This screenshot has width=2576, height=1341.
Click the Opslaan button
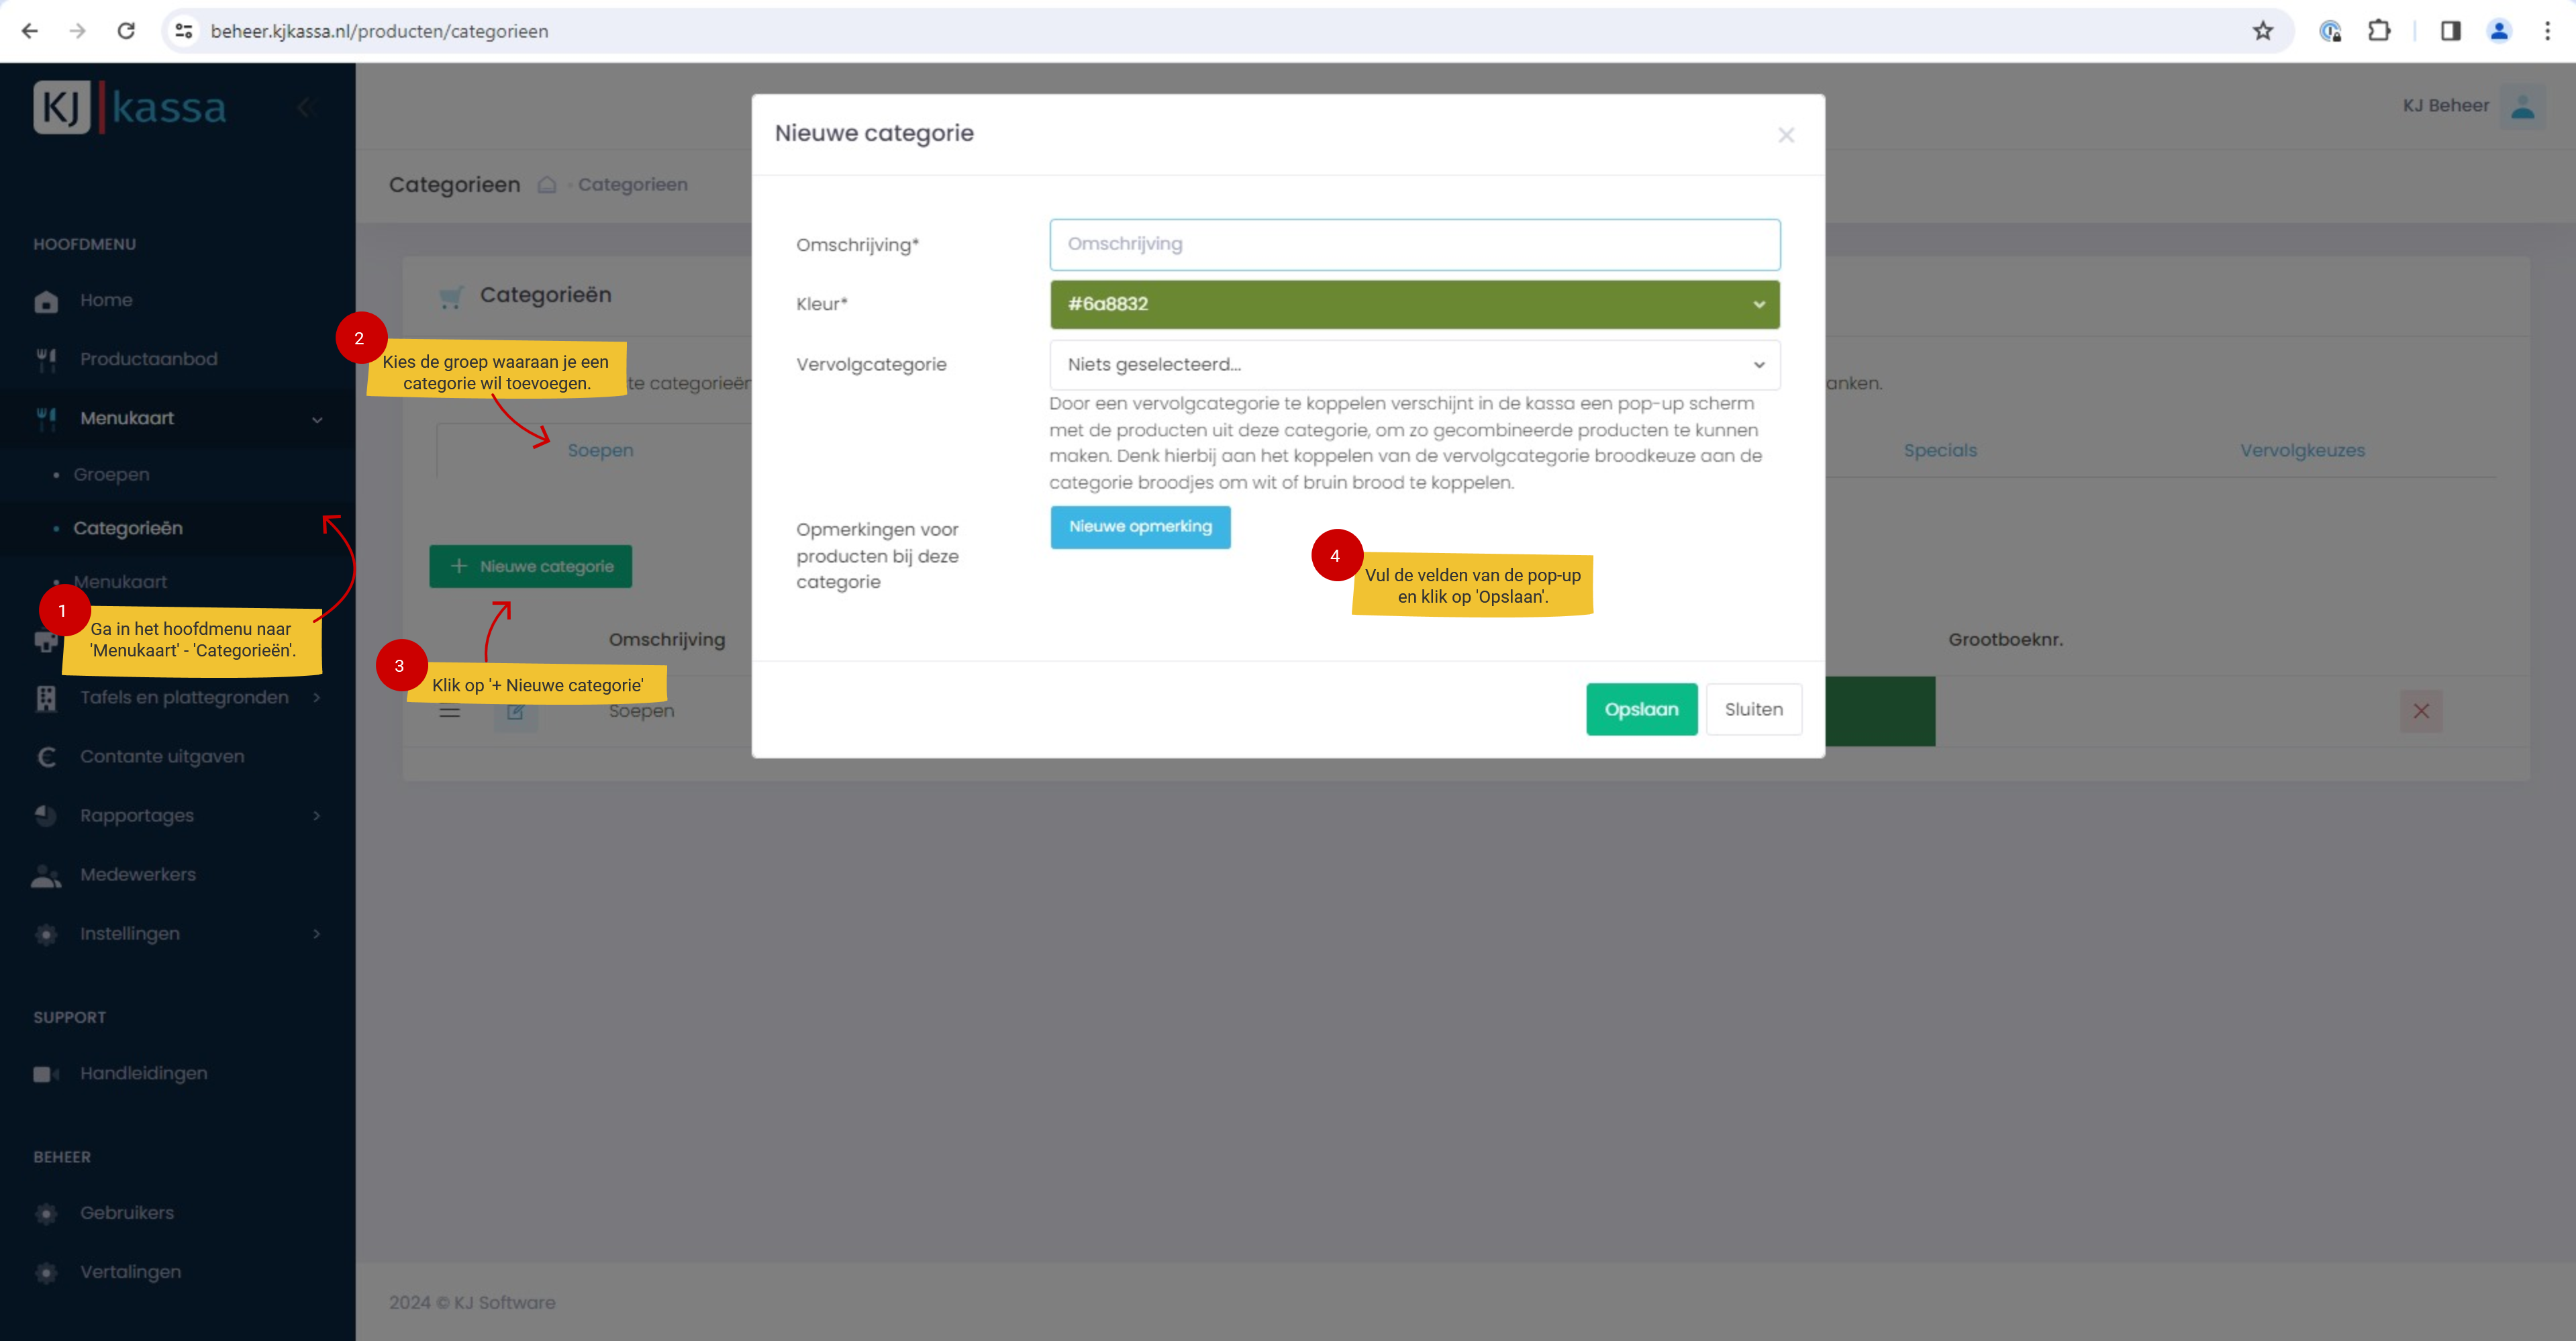pos(1641,710)
